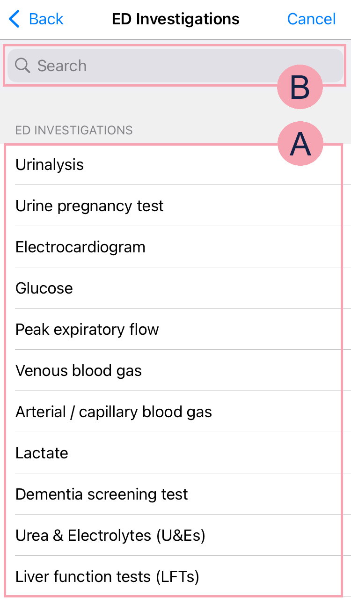Go back using the Back label
The image size is (351, 604).
(46, 19)
